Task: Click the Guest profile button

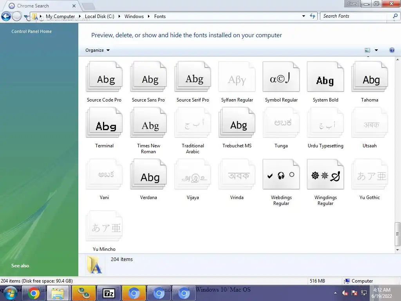Action: point(353,4)
